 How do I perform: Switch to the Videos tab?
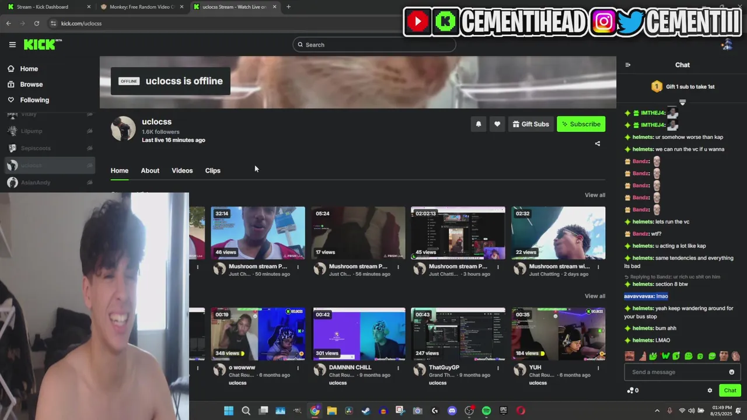coord(182,170)
